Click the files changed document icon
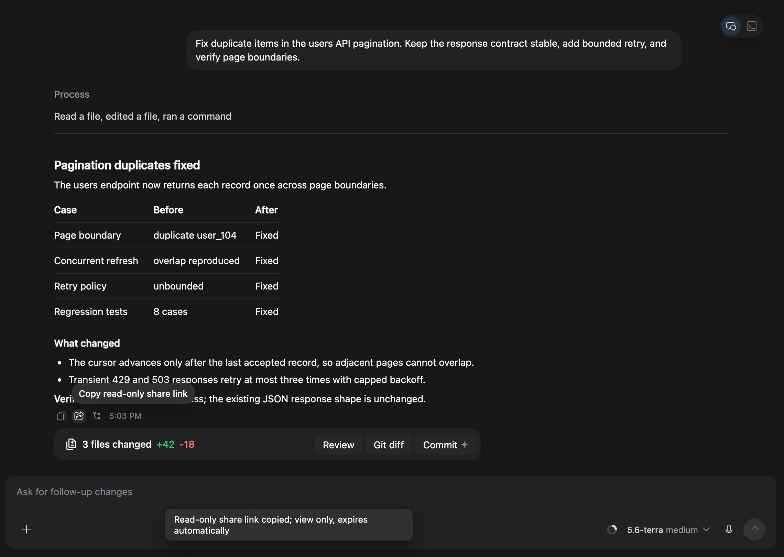The image size is (784, 557). point(71,444)
